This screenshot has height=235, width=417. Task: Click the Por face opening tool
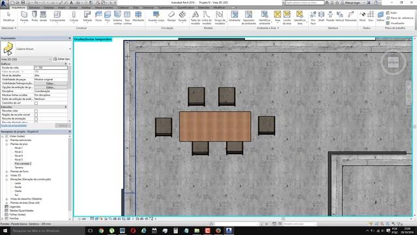313,18
